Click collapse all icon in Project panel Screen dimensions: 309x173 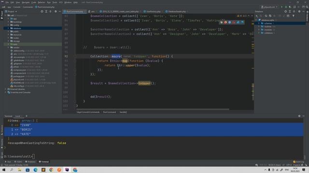coord(50,12)
